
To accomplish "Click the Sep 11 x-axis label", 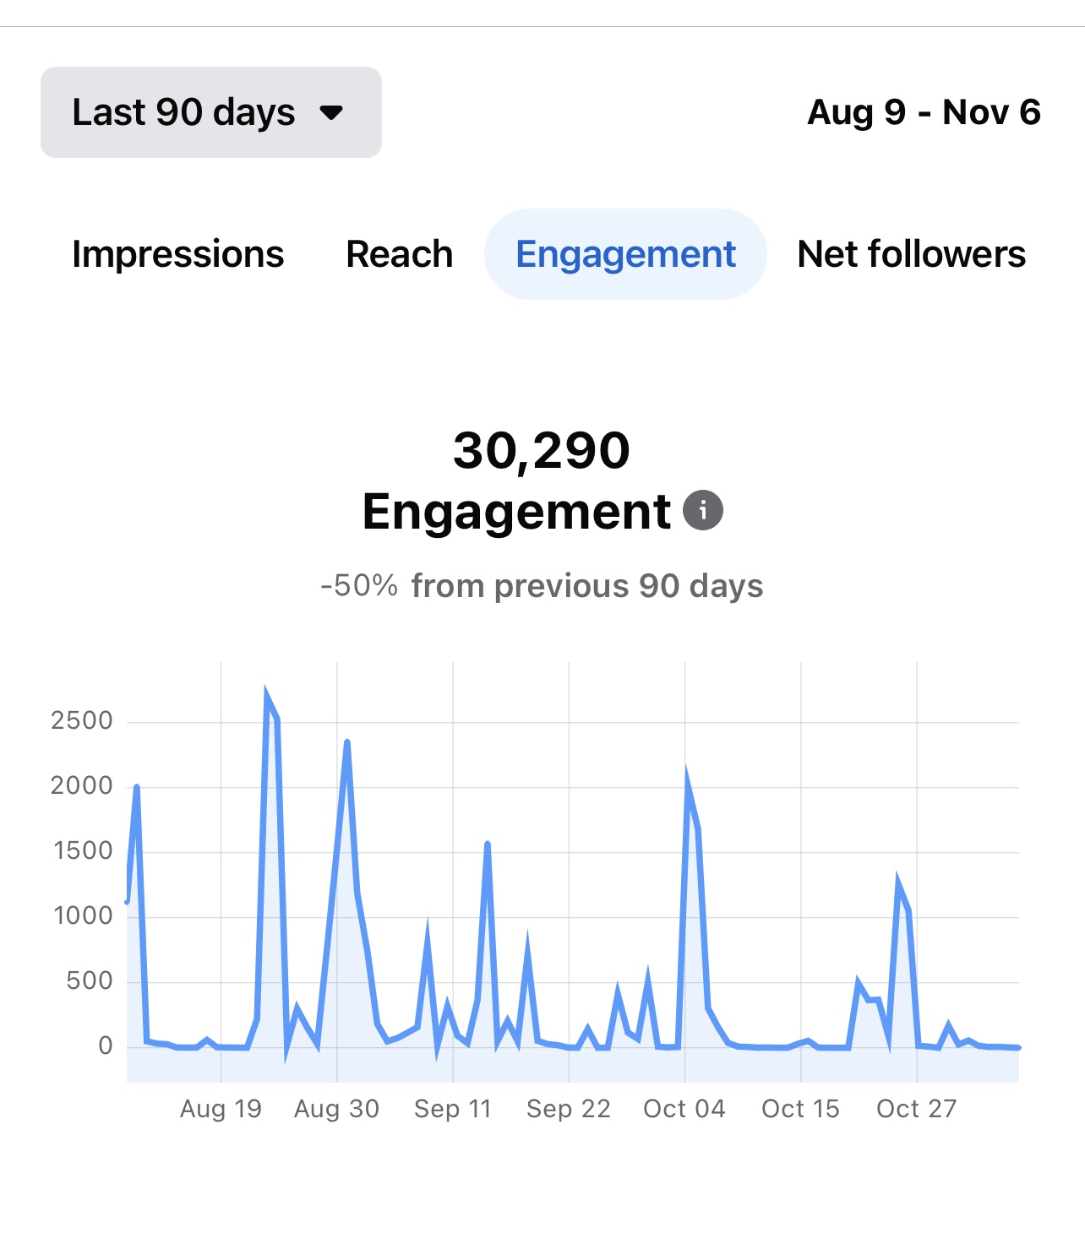I will pos(452,1108).
